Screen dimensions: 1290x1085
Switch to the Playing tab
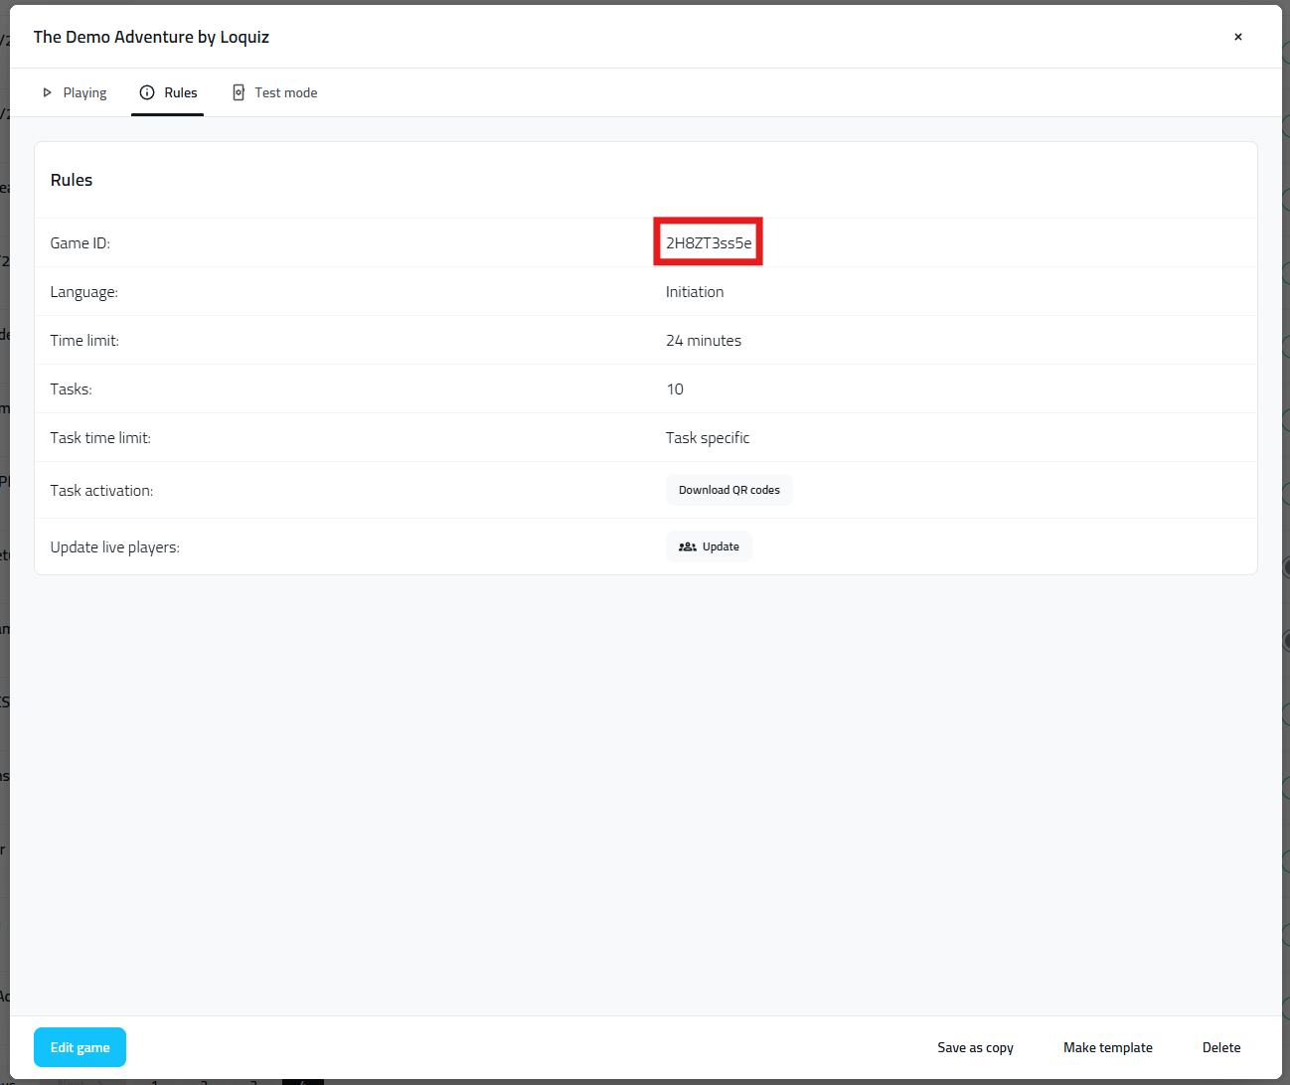pyautogui.click(x=84, y=92)
